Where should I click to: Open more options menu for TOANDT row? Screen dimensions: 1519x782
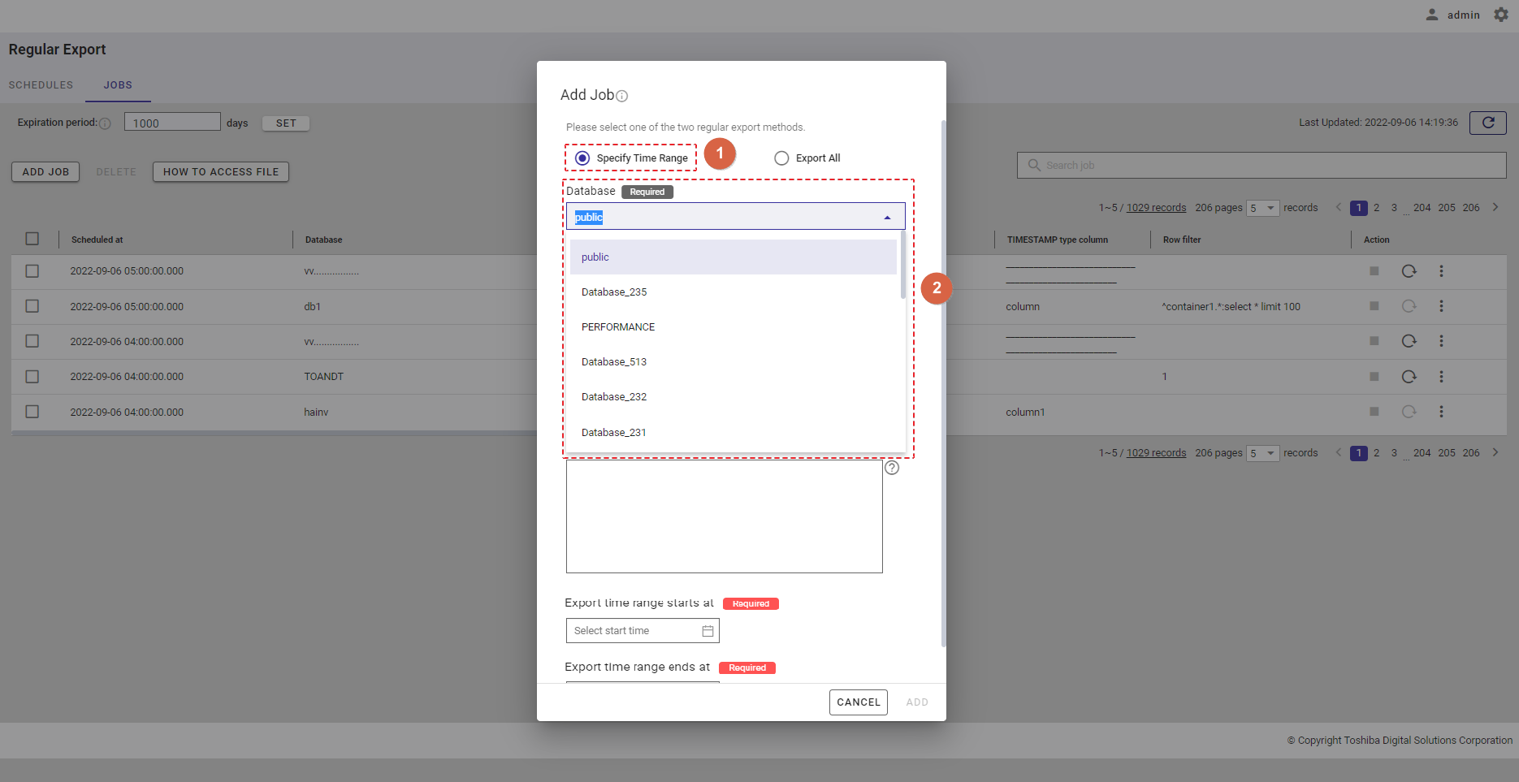[x=1441, y=377]
